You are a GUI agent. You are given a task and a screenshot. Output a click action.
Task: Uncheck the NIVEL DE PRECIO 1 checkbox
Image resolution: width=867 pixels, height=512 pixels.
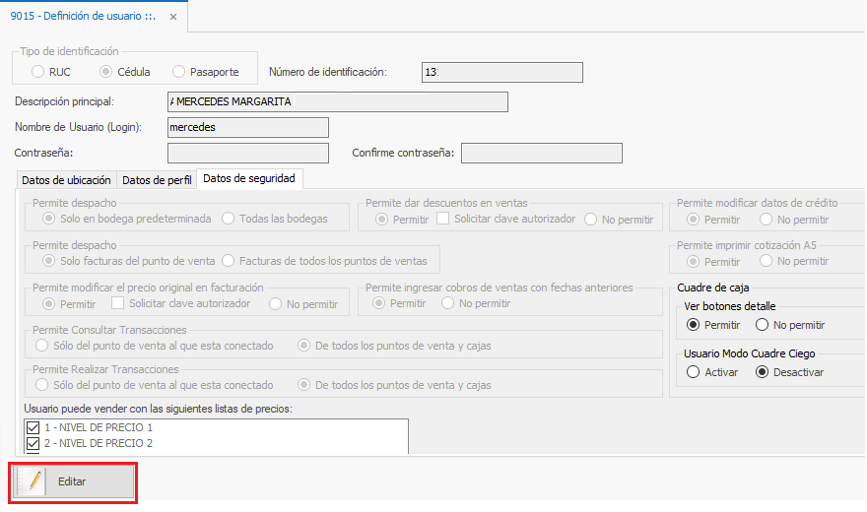click(33, 428)
